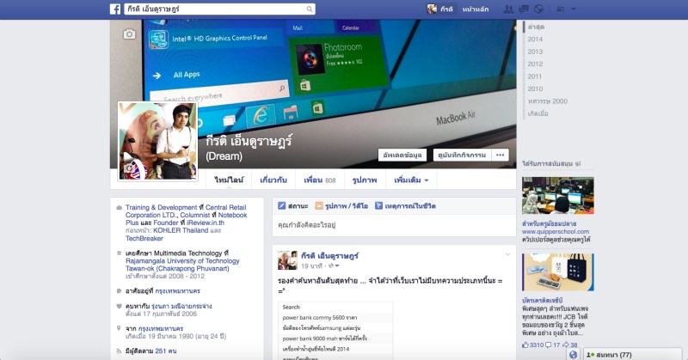The image size is (688, 360).
Task: Click กีรติ profile link in top bar
Action: [x=446, y=9]
